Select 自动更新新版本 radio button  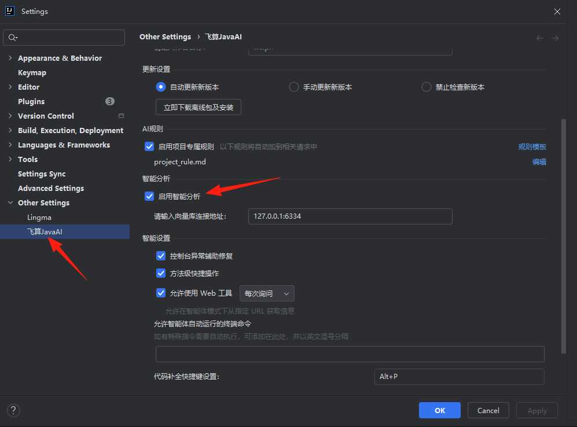click(160, 87)
